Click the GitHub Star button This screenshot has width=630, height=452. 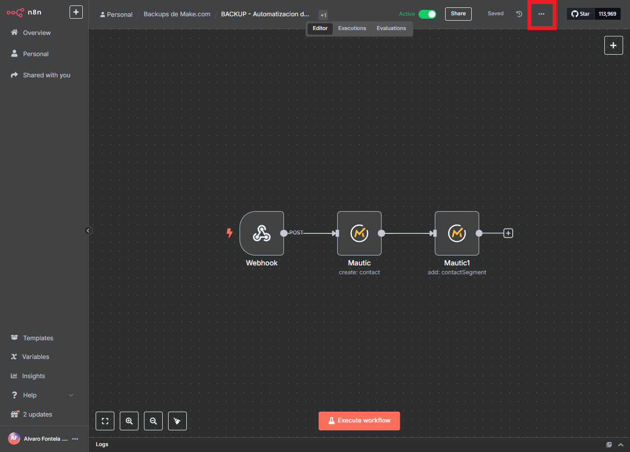point(580,14)
